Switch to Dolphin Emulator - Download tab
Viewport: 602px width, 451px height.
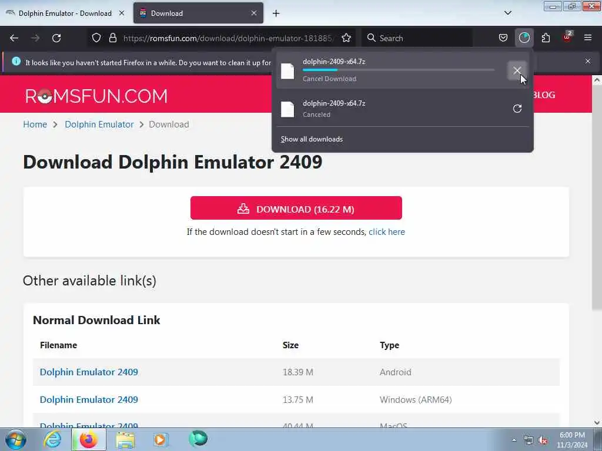(x=65, y=13)
